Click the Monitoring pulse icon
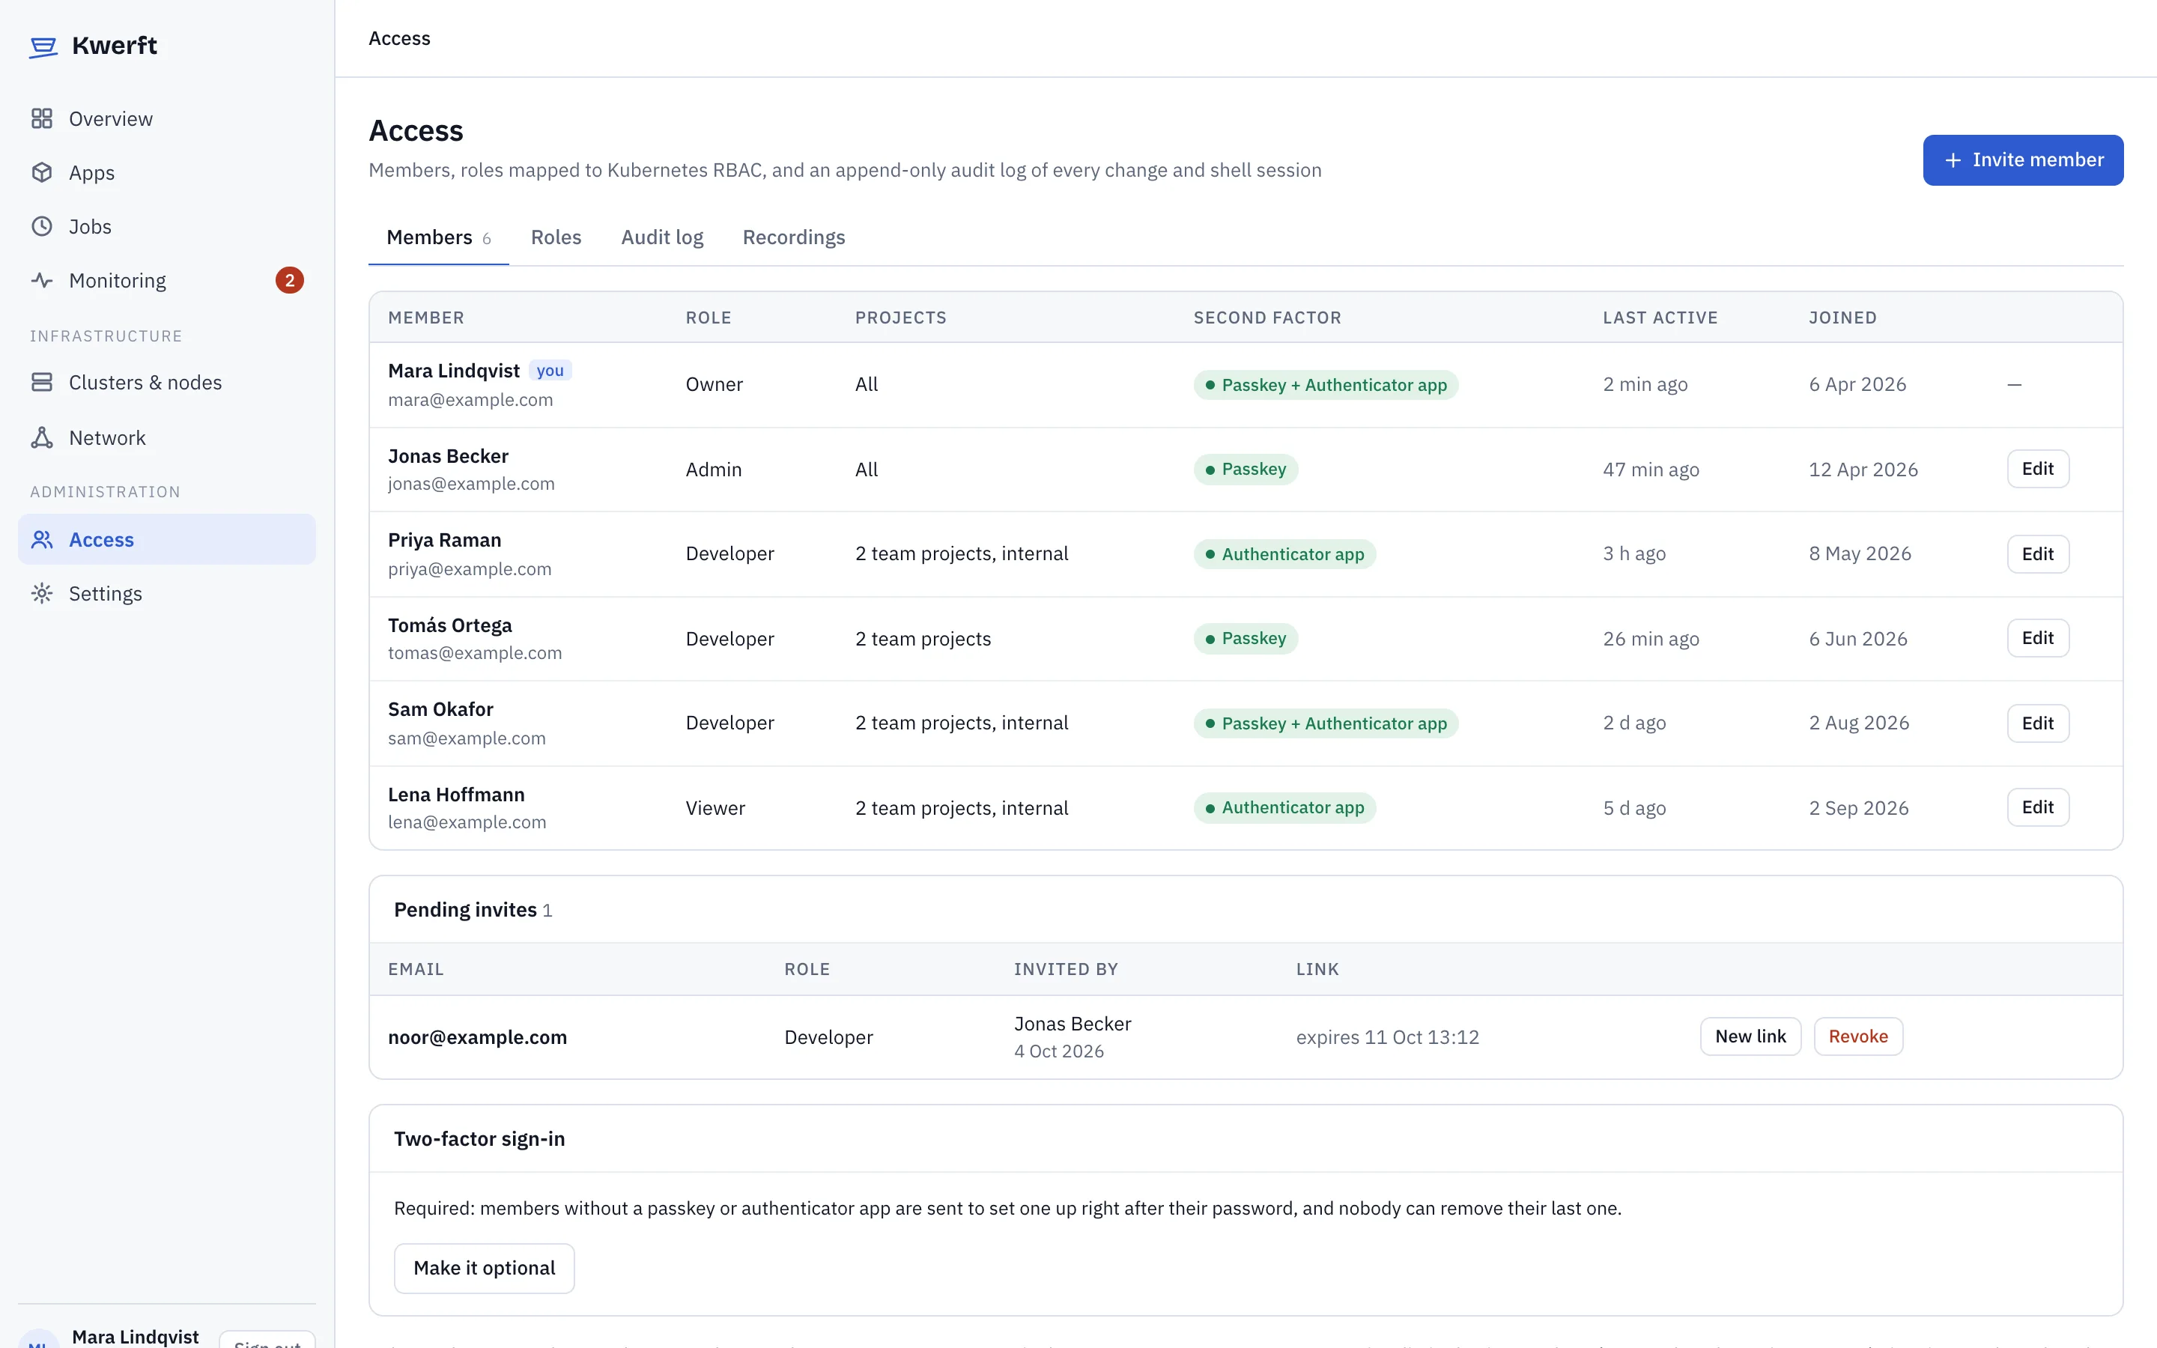The width and height of the screenshot is (2157, 1348). pyautogui.click(x=42, y=280)
